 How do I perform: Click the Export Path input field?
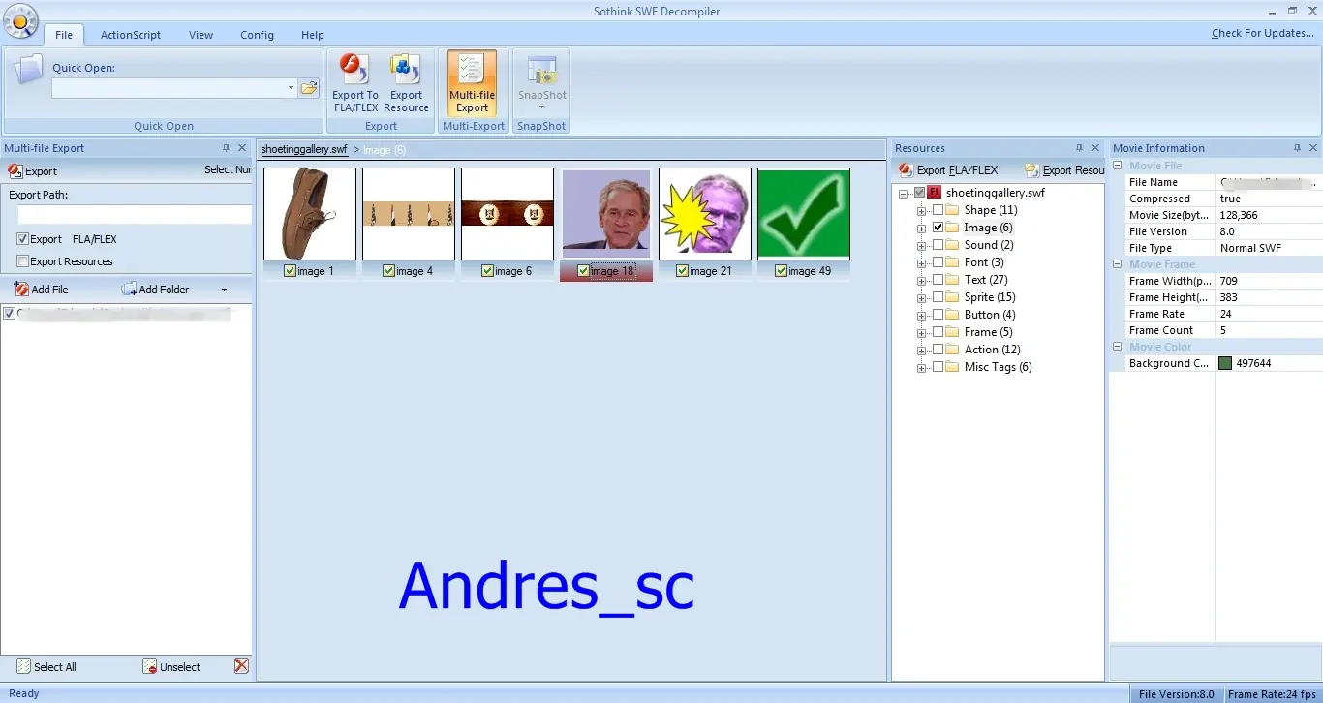pos(135,215)
